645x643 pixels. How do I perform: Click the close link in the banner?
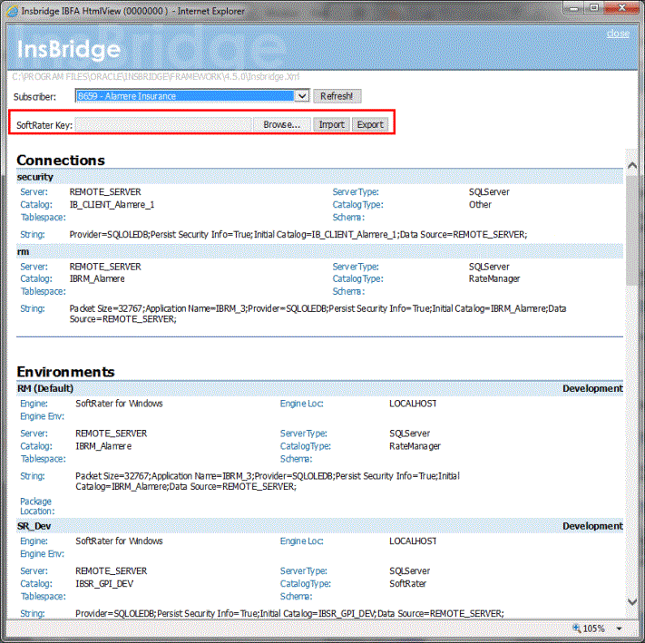pyautogui.click(x=618, y=34)
